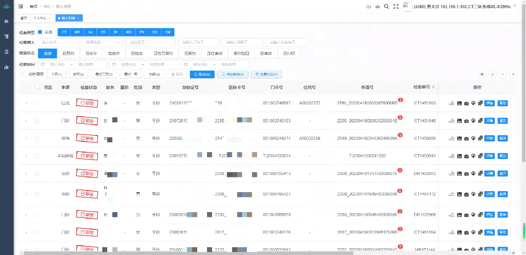Click the refresh circle icon above the table

(492, 74)
